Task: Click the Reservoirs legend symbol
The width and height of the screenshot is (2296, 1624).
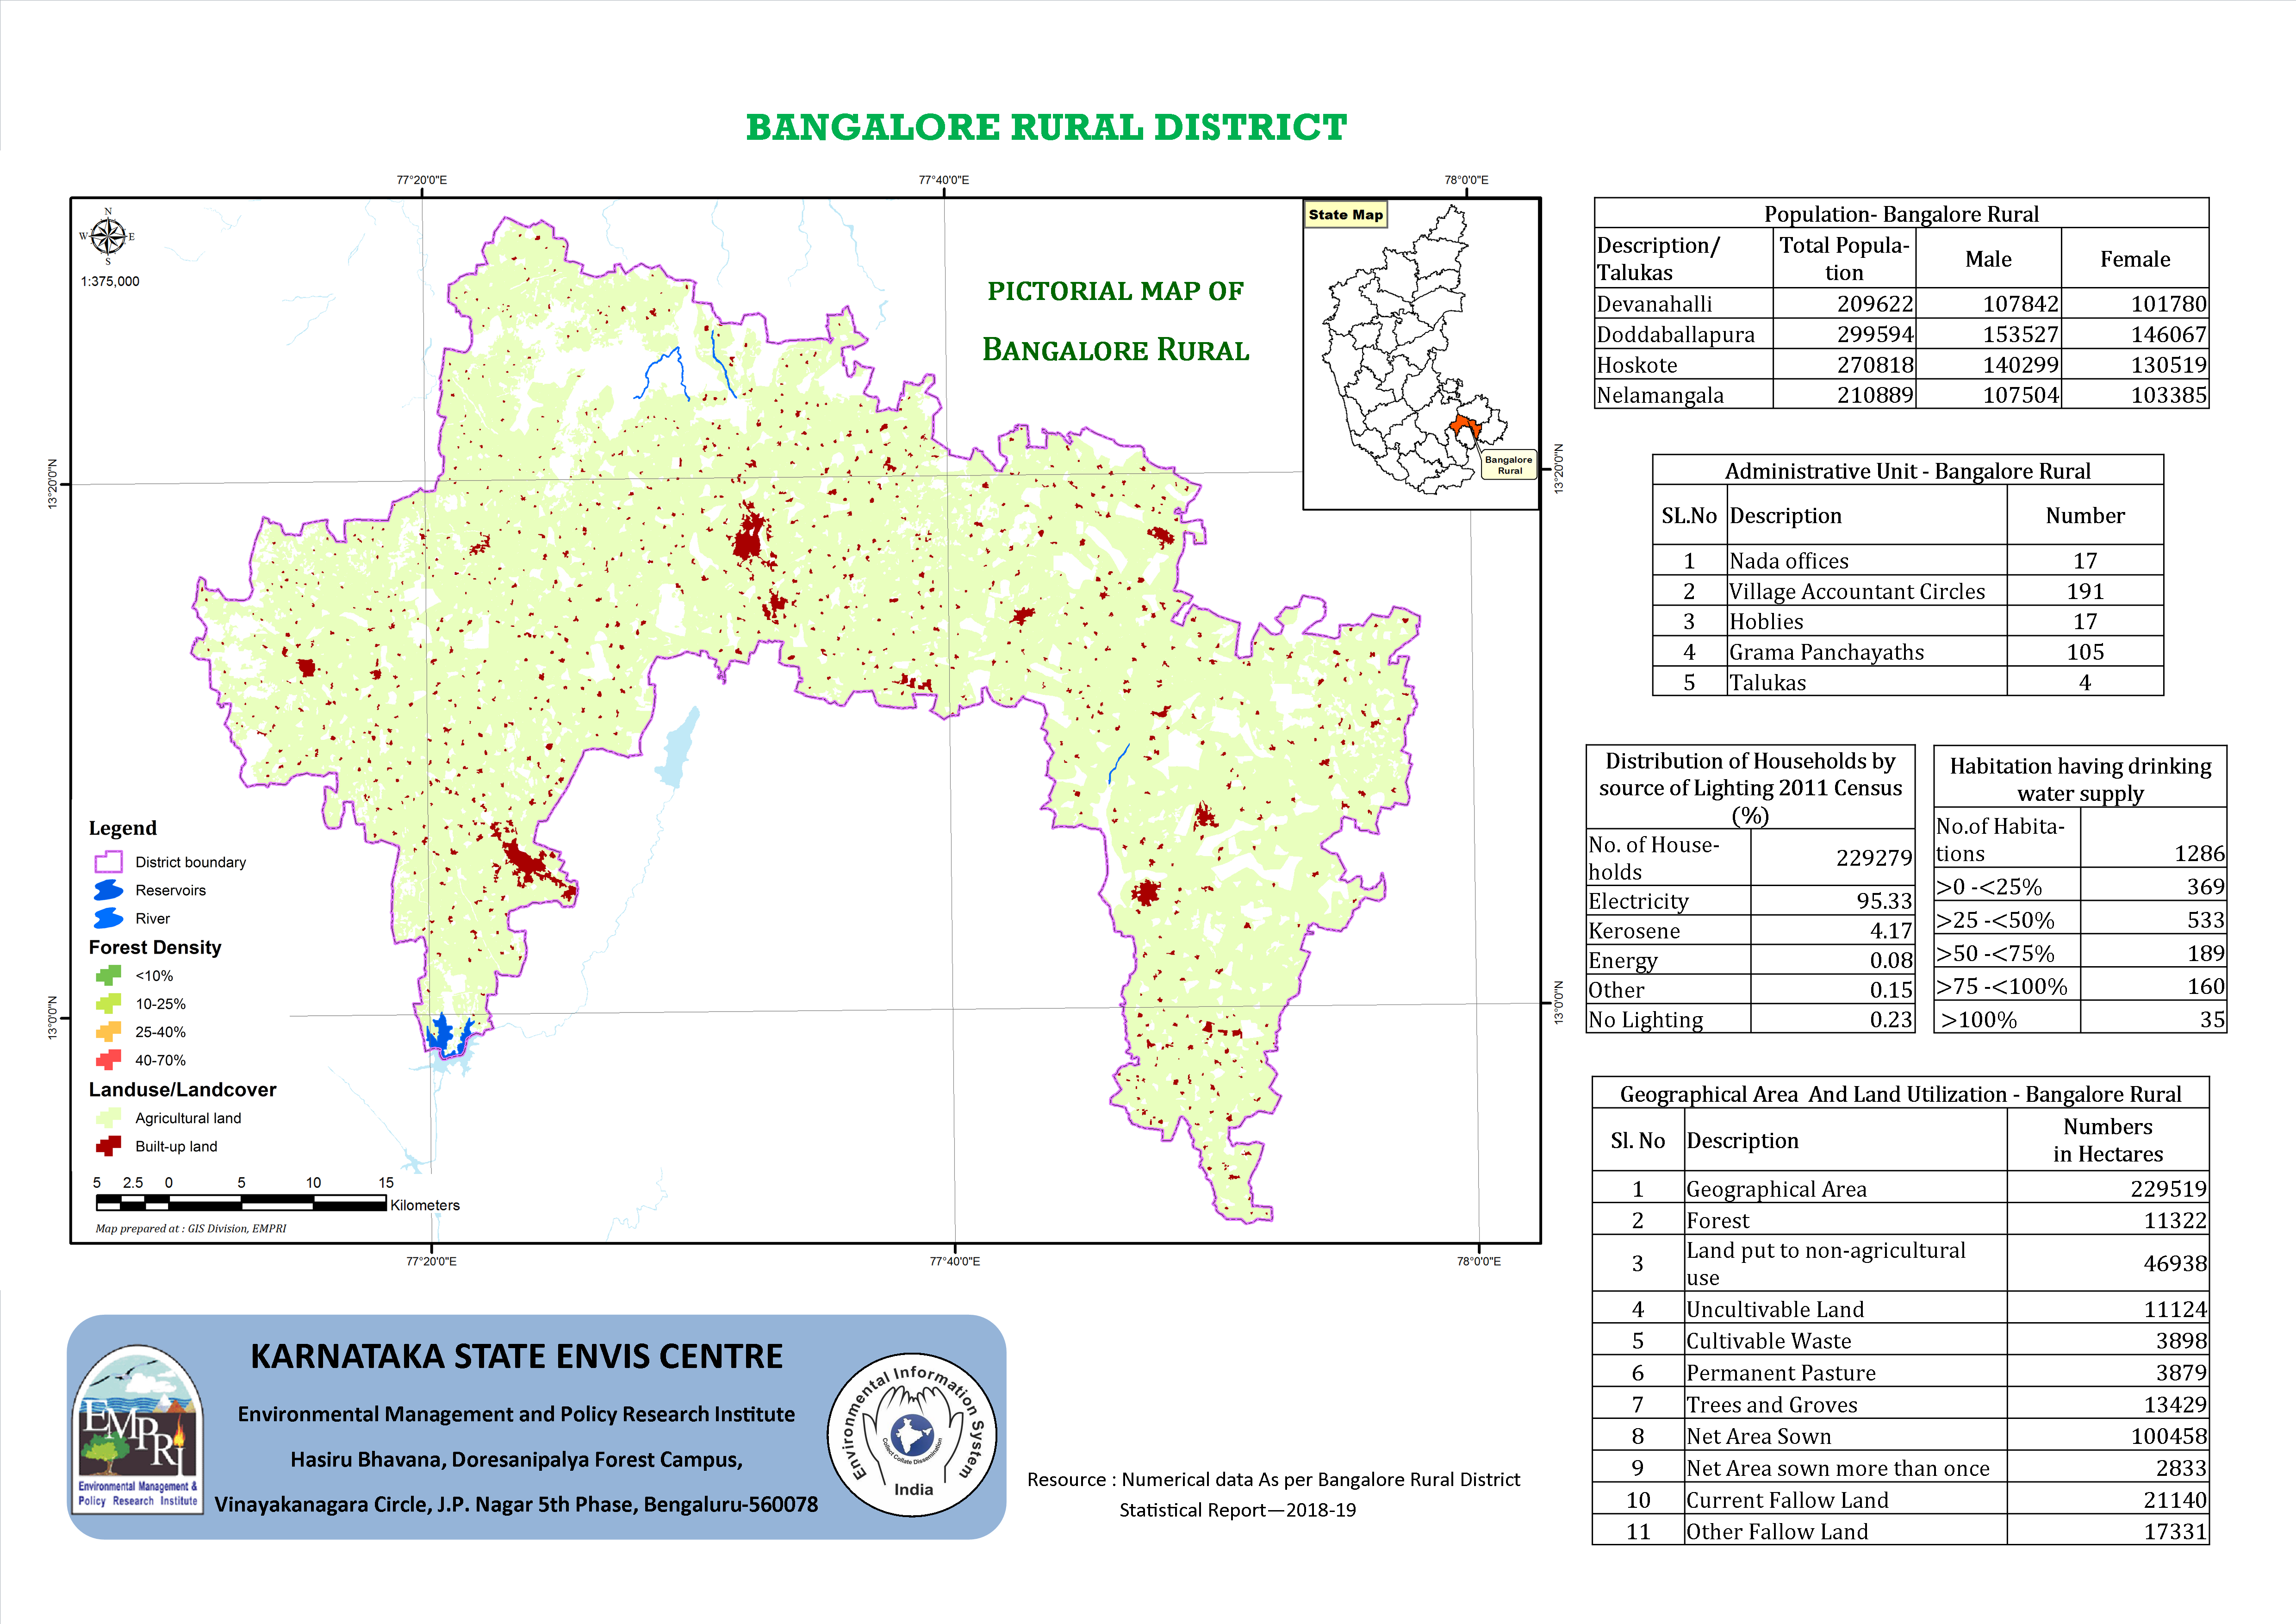Action: [108, 890]
